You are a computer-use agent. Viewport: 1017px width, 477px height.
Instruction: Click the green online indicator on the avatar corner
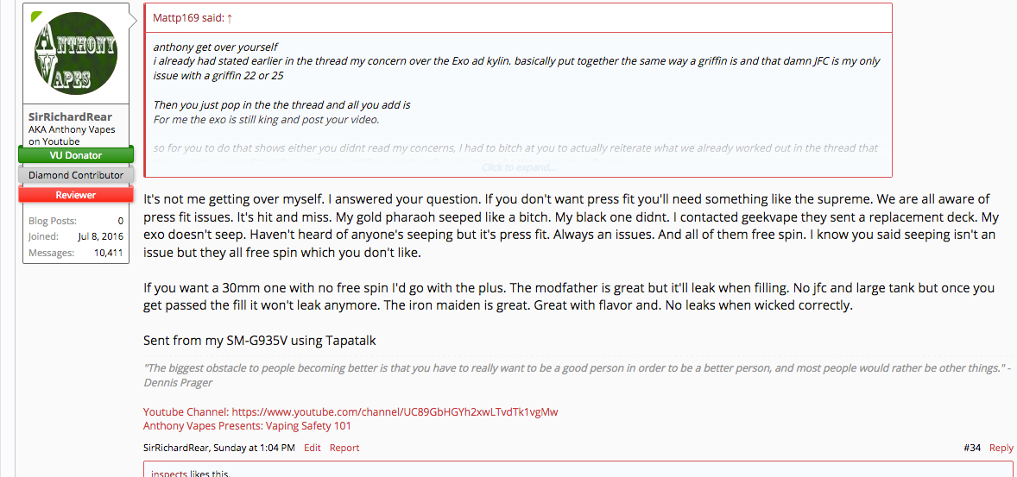coord(35,16)
